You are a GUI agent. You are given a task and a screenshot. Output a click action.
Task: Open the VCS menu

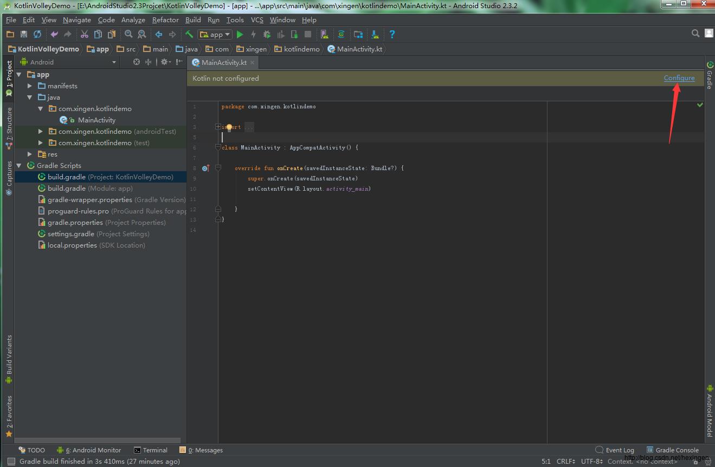click(x=257, y=20)
